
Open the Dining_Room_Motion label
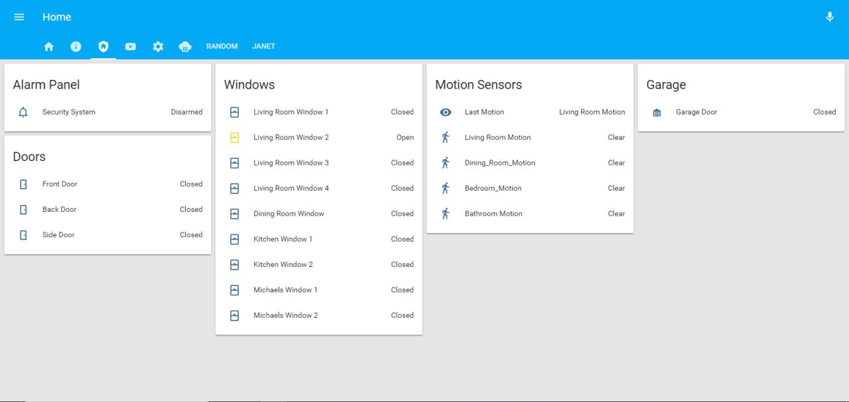(x=499, y=163)
